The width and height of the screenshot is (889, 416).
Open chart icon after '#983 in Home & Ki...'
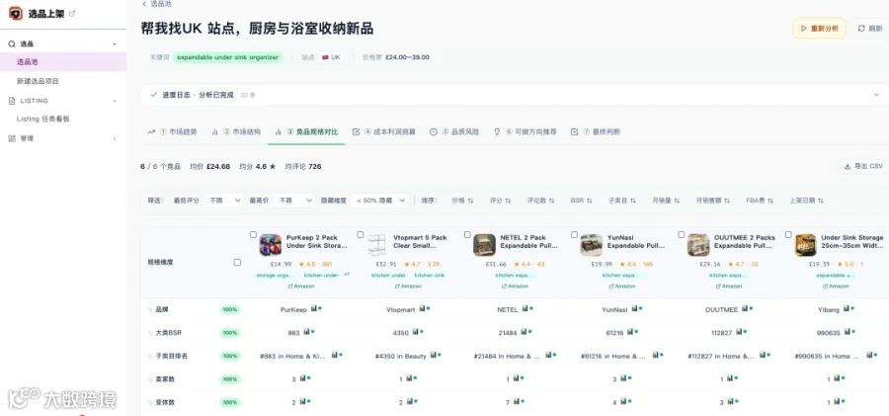pyautogui.click(x=335, y=355)
